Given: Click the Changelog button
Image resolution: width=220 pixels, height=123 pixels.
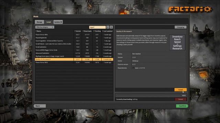Looking at the screenshot, I should point(180,27).
